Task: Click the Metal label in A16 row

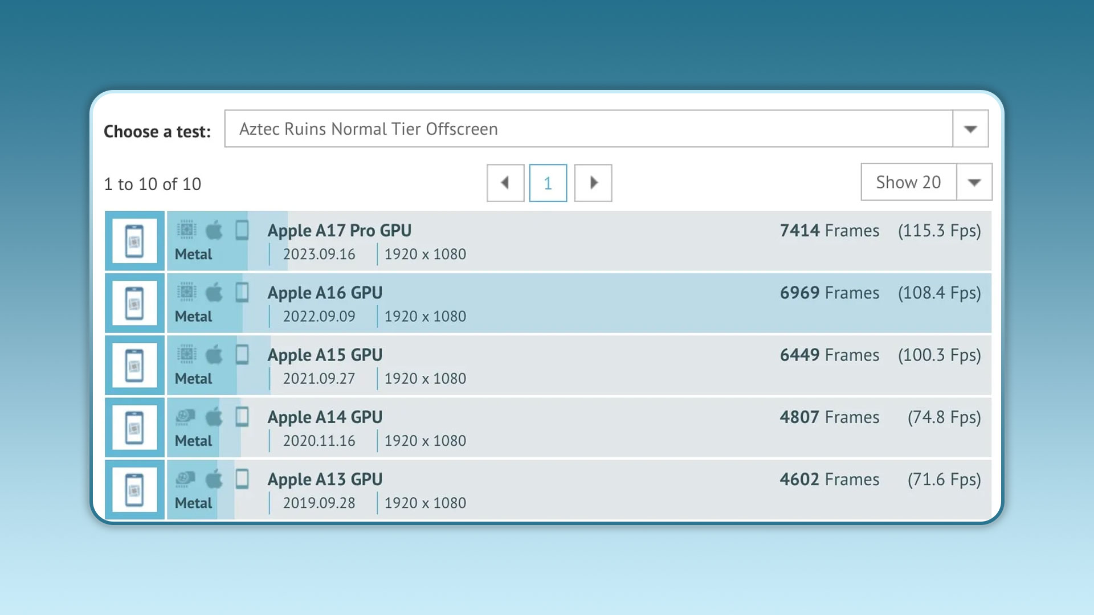Action: (193, 317)
